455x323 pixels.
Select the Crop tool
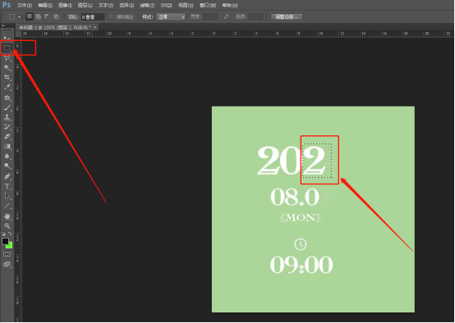[x=7, y=77]
